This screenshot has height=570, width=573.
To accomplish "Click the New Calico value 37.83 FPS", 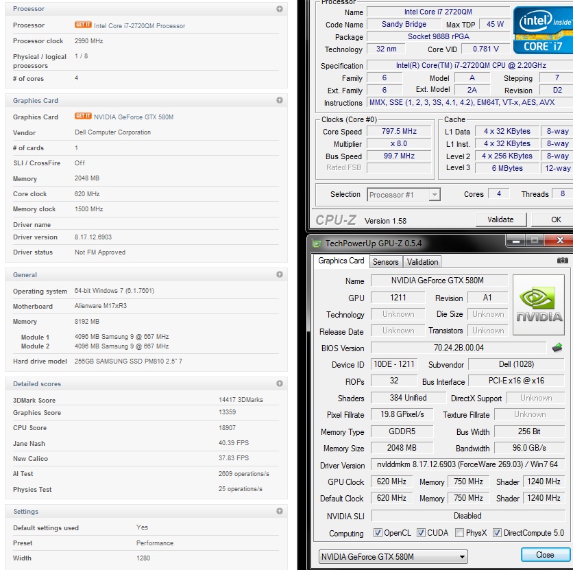I will (x=234, y=458).
